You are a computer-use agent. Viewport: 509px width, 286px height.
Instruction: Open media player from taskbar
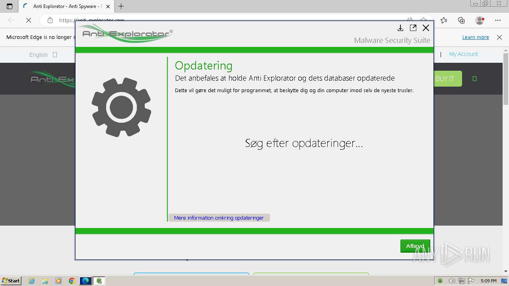point(58,281)
